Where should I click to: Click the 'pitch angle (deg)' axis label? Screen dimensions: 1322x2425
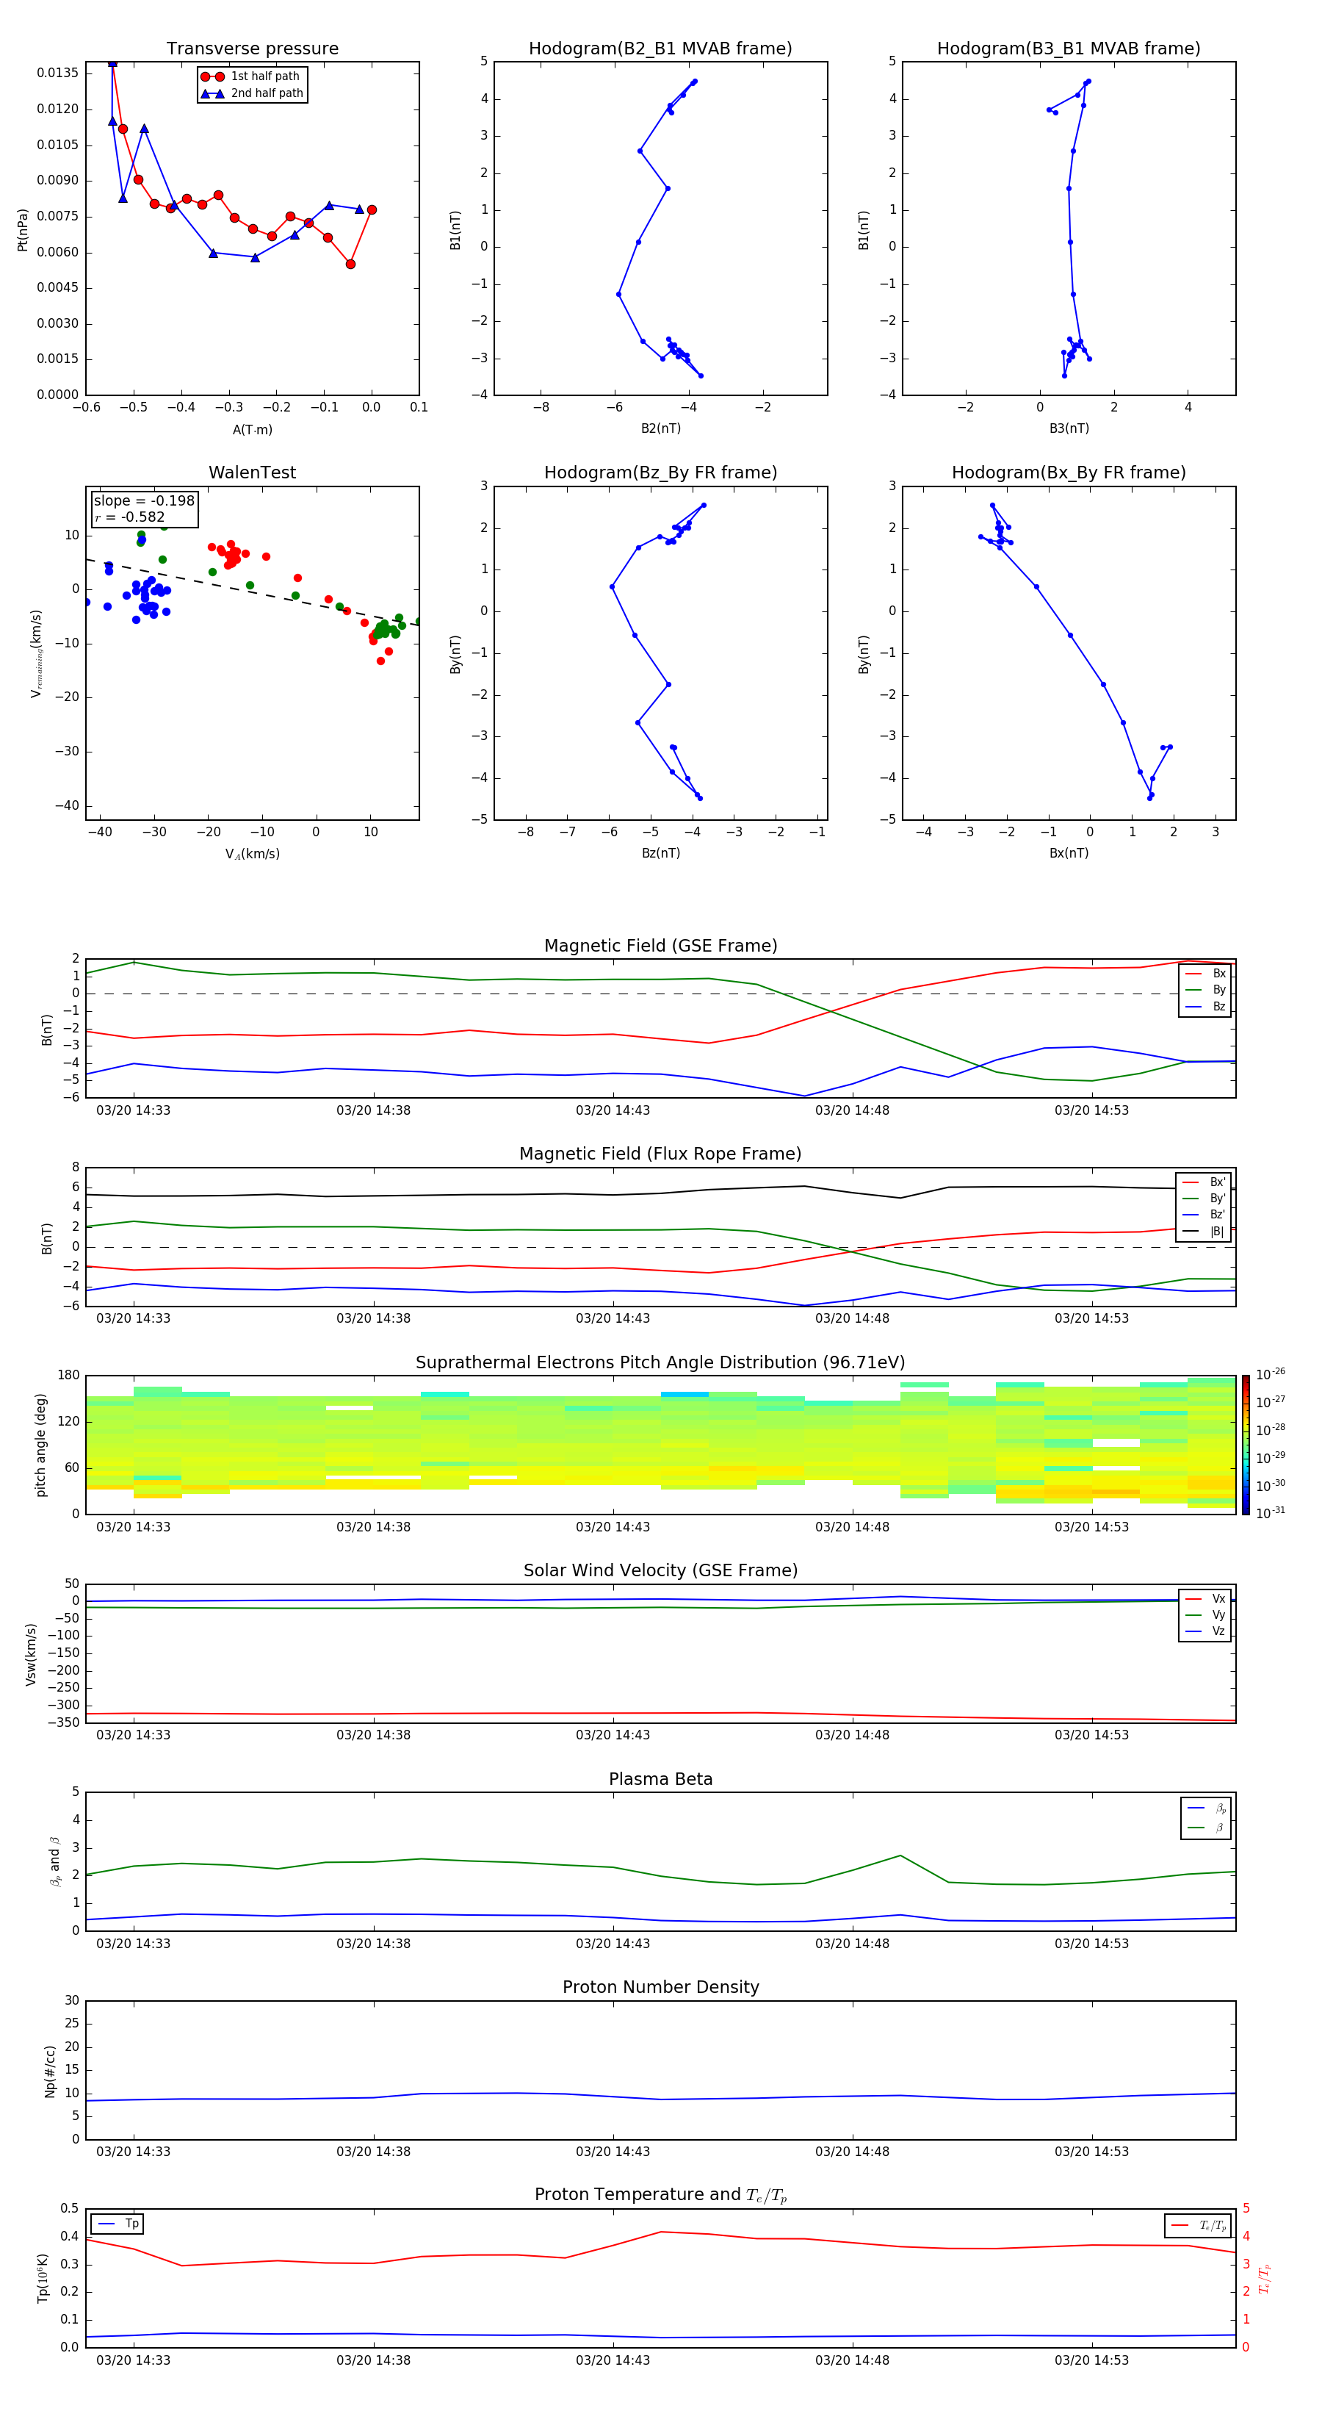40,1445
